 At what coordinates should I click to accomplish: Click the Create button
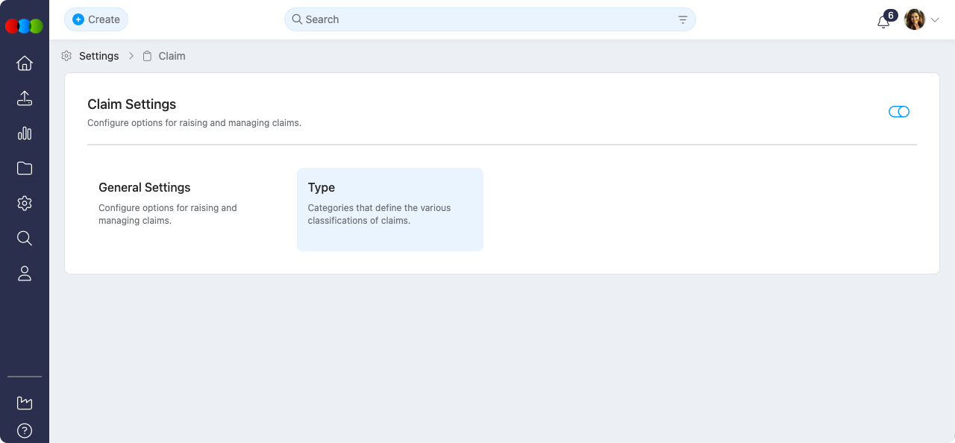(x=96, y=19)
